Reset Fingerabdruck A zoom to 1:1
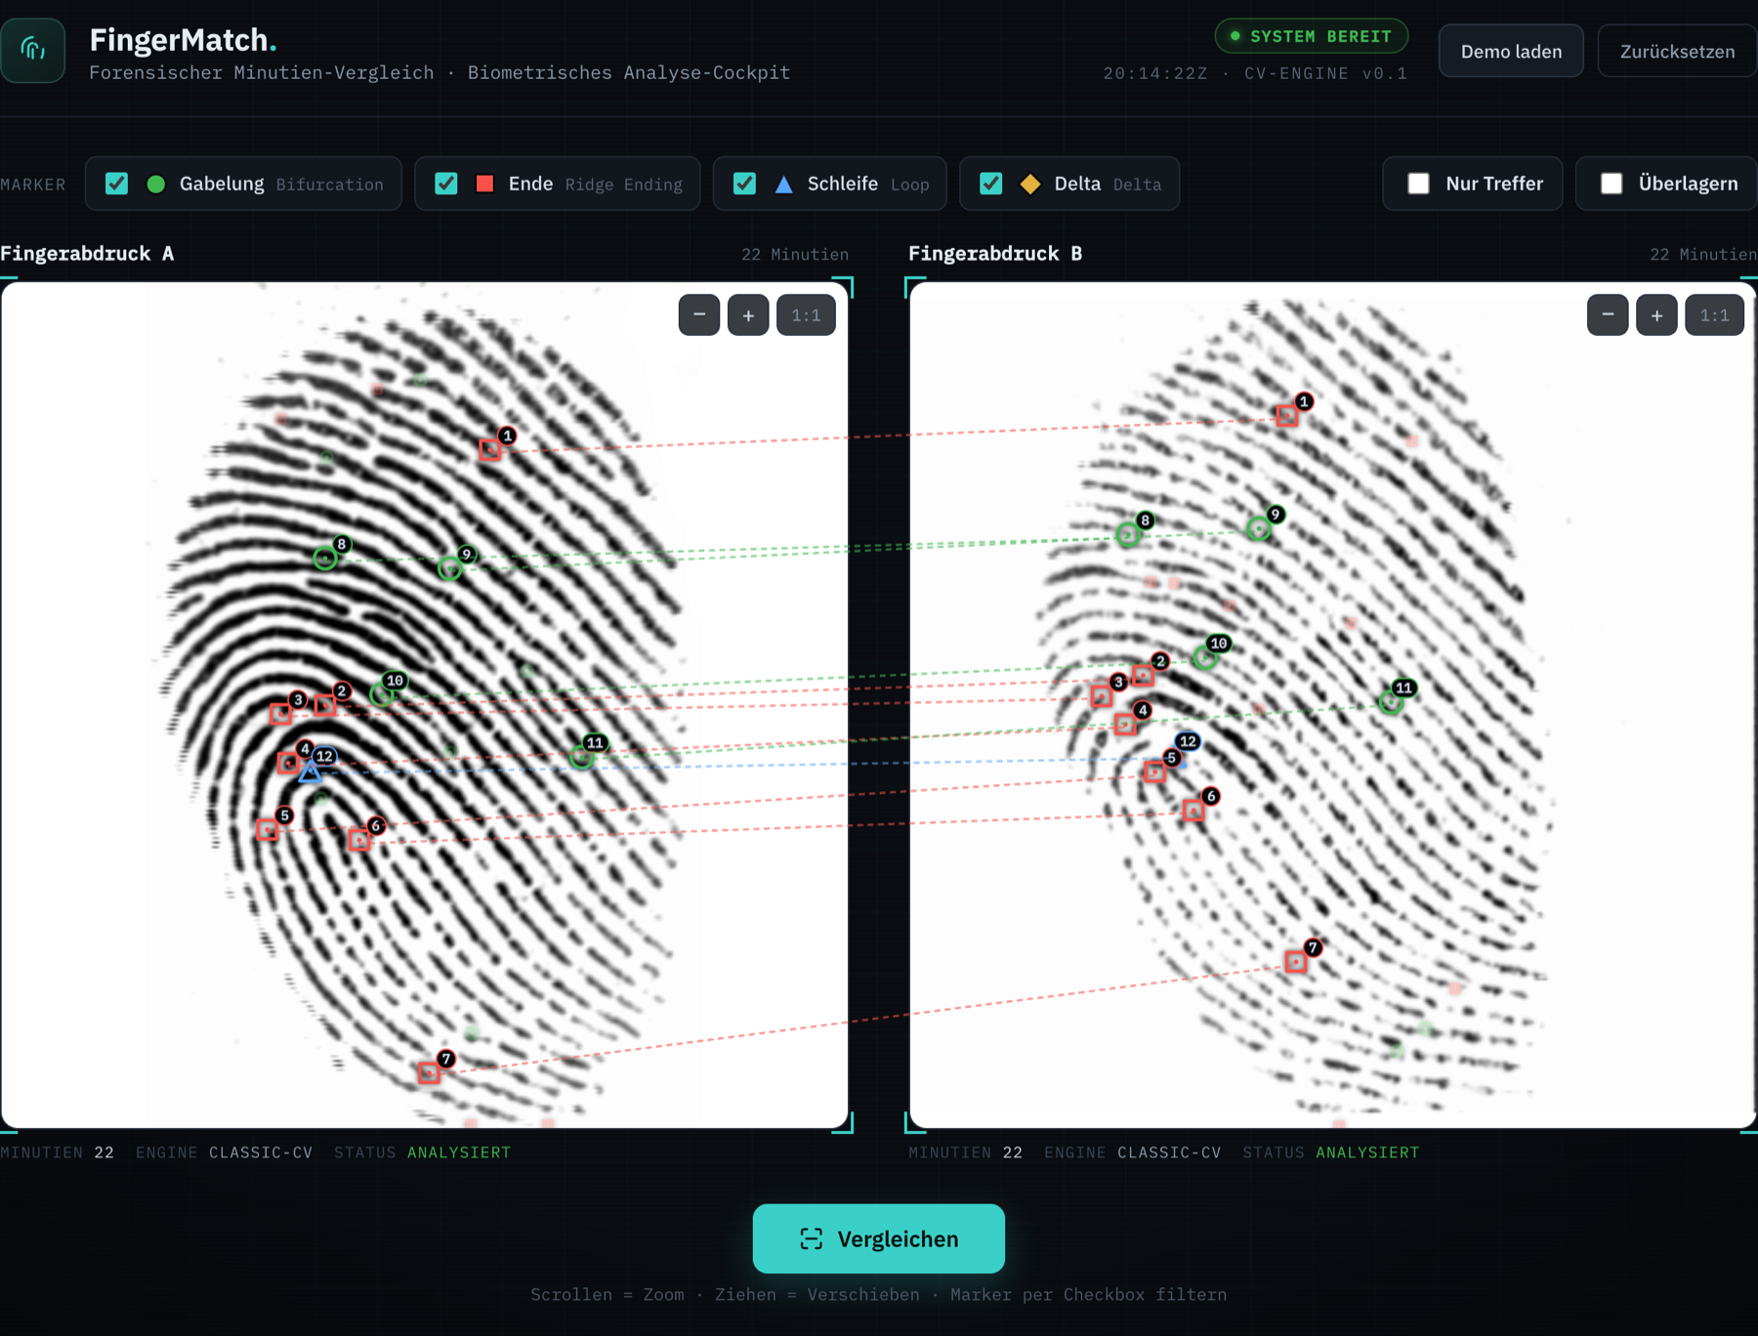This screenshot has width=1758, height=1336. point(806,315)
